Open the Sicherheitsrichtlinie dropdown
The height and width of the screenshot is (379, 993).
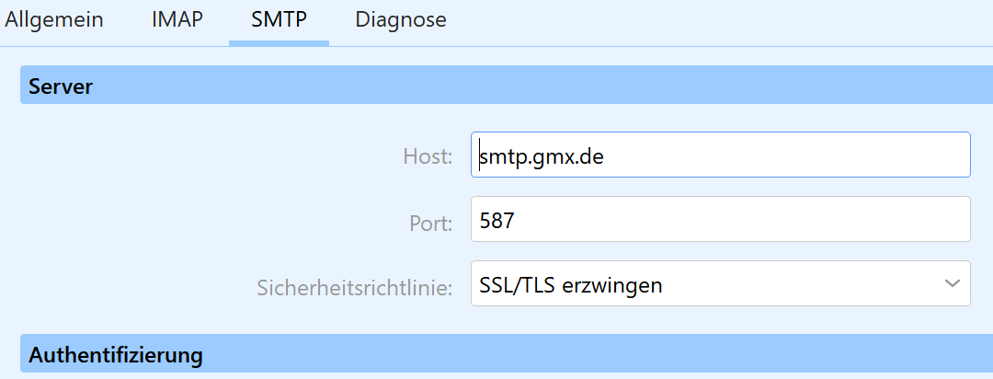(x=720, y=283)
